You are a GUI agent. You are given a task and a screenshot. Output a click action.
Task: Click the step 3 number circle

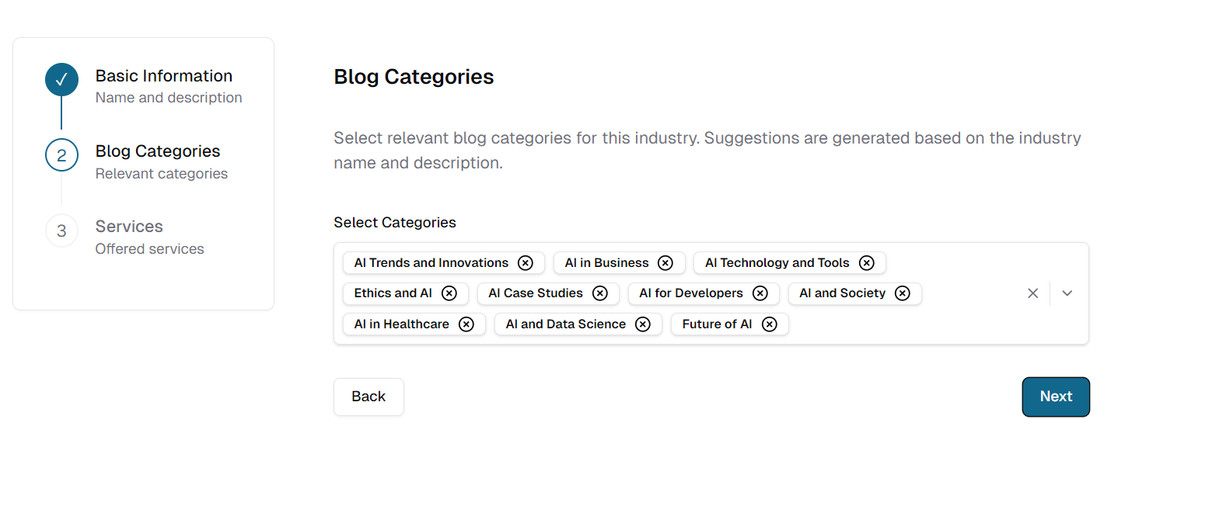pyautogui.click(x=62, y=231)
